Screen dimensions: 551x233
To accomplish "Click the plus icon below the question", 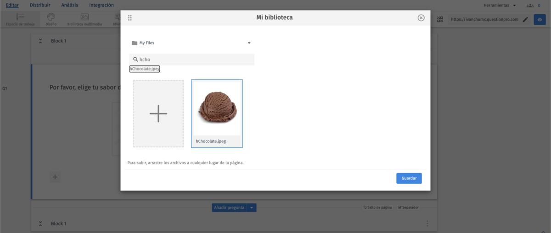I will click(x=55, y=177).
